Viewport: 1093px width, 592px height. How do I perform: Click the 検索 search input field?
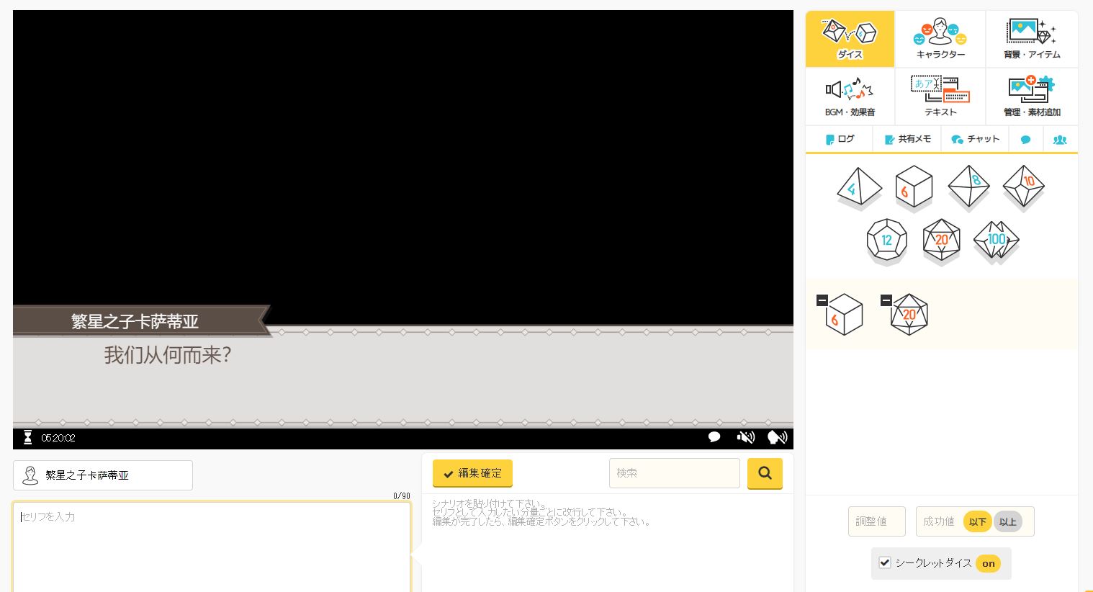click(x=674, y=473)
